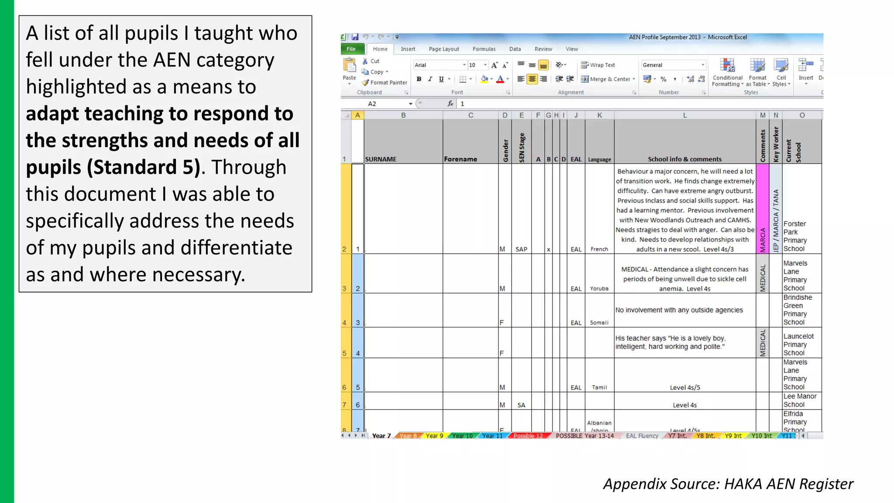Click the Decrease Indent icon

(x=559, y=79)
